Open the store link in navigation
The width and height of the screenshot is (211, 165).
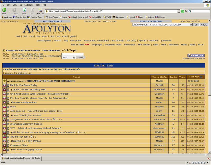[193, 45]
